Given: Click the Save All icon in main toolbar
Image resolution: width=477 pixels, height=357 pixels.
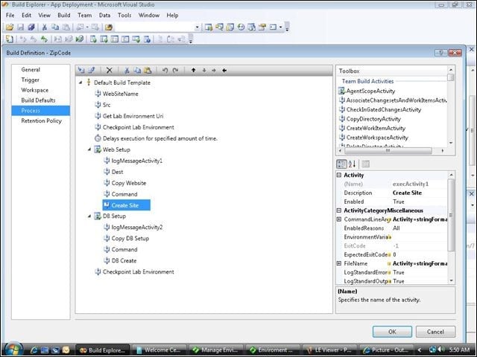Looking at the screenshot, I should pyautogui.click(x=31, y=28).
